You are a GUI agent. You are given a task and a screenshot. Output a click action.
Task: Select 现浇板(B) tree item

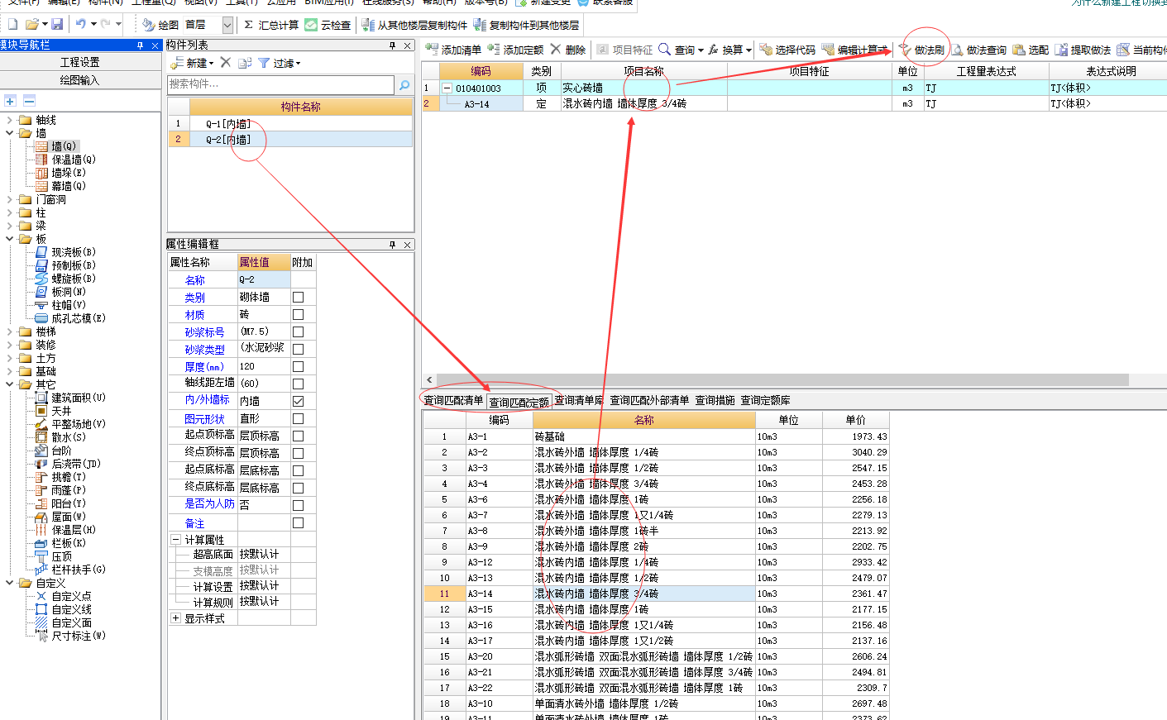[73, 252]
